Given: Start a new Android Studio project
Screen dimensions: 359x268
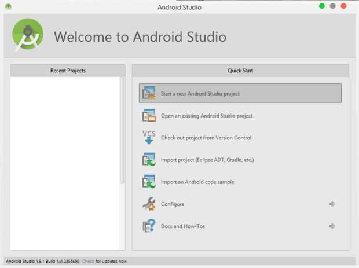Looking at the screenshot, I should click(x=240, y=93).
